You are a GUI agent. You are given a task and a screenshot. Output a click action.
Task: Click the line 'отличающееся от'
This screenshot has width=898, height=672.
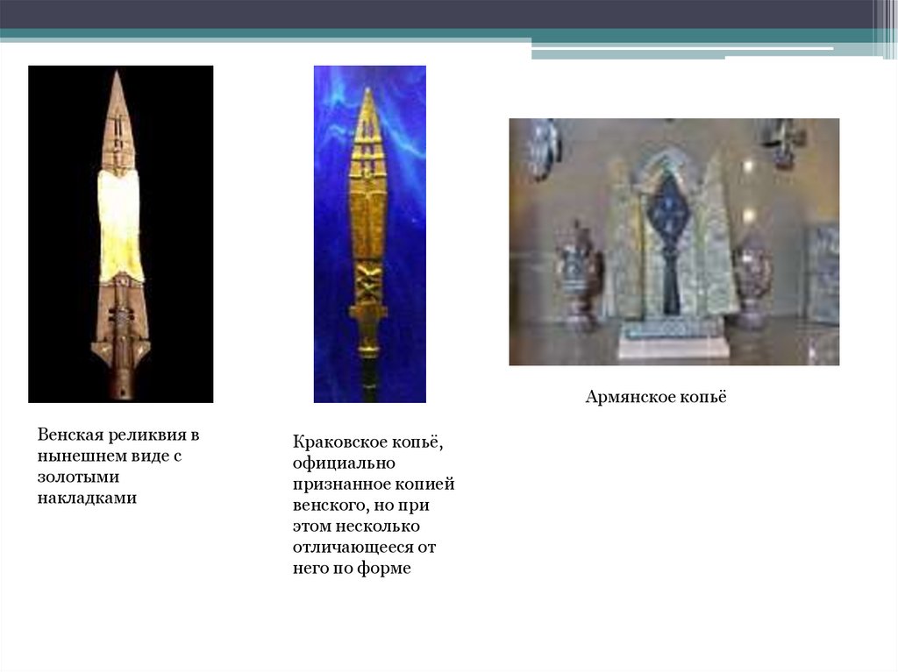[x=364, y=548]
